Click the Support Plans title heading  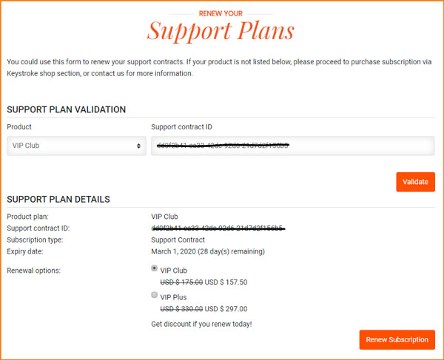221,31
